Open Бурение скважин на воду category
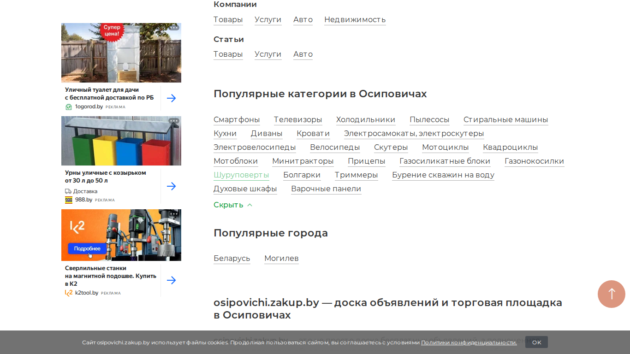Image resolution: width=630 pixels, height=354 pixels. (x=443, y=175)
